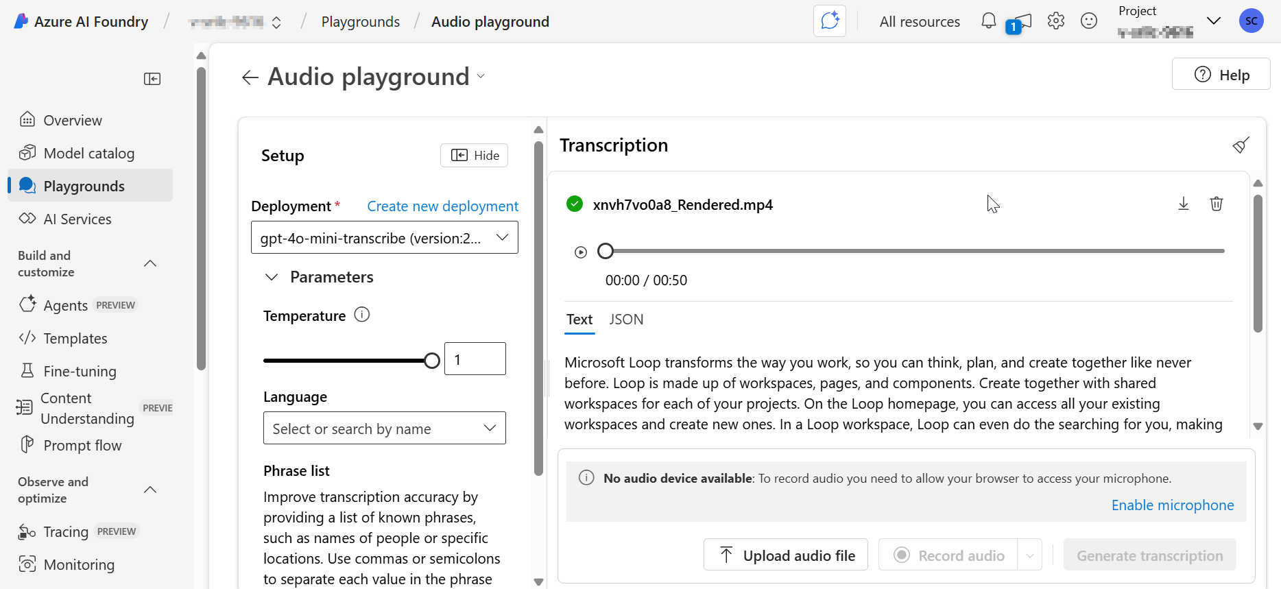Click the Agents sparkle icon
The width and height of the screenshot is (1281, 589).
(x=27, y=304)
